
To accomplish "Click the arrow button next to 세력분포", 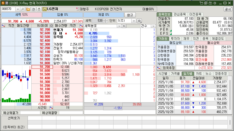I will [x=124, y=26].
